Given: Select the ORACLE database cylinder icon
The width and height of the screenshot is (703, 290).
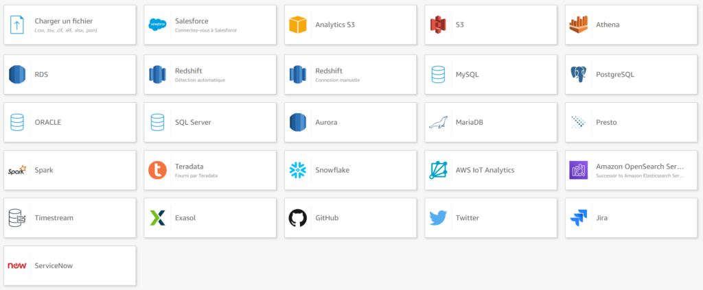Looking at the screenshot, I should click(x=17, y=122).
